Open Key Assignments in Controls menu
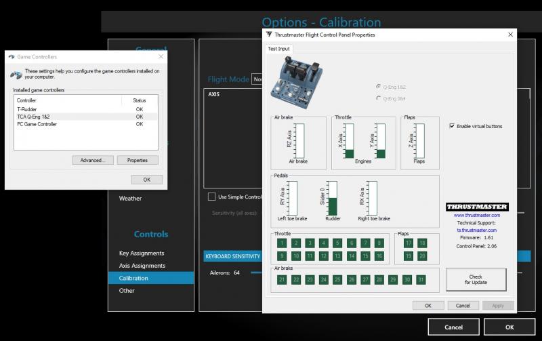The width and height of the screenshot is (542, 341). pyautogui.click(x=142, y=253)
